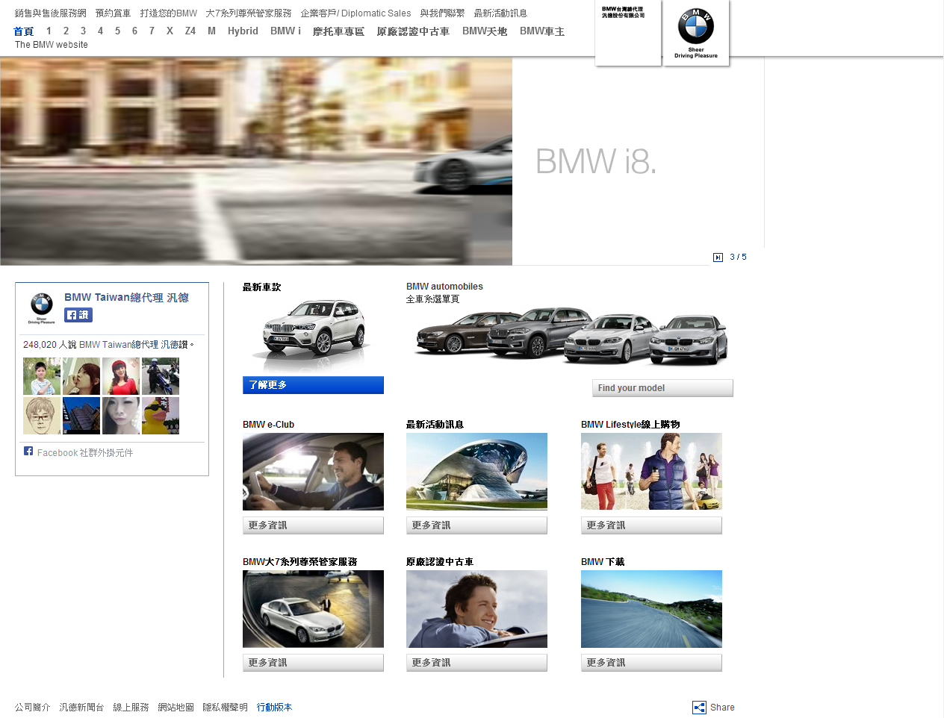Image resolution: width=944 pixels, height=718 pixels.
Task: Select the 3 Series menu item
Action: 83,31
